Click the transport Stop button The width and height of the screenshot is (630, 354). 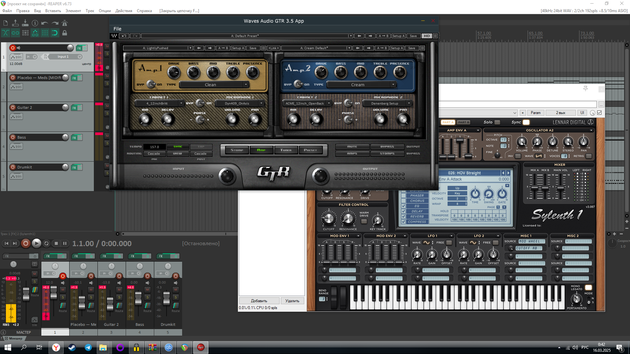click(x=56, y=244)
